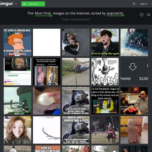Image resolution: width=152 pixels, height=152 pixels.
Task: Open the people lying on carpet thumbnail
Action: pos(76,42)
